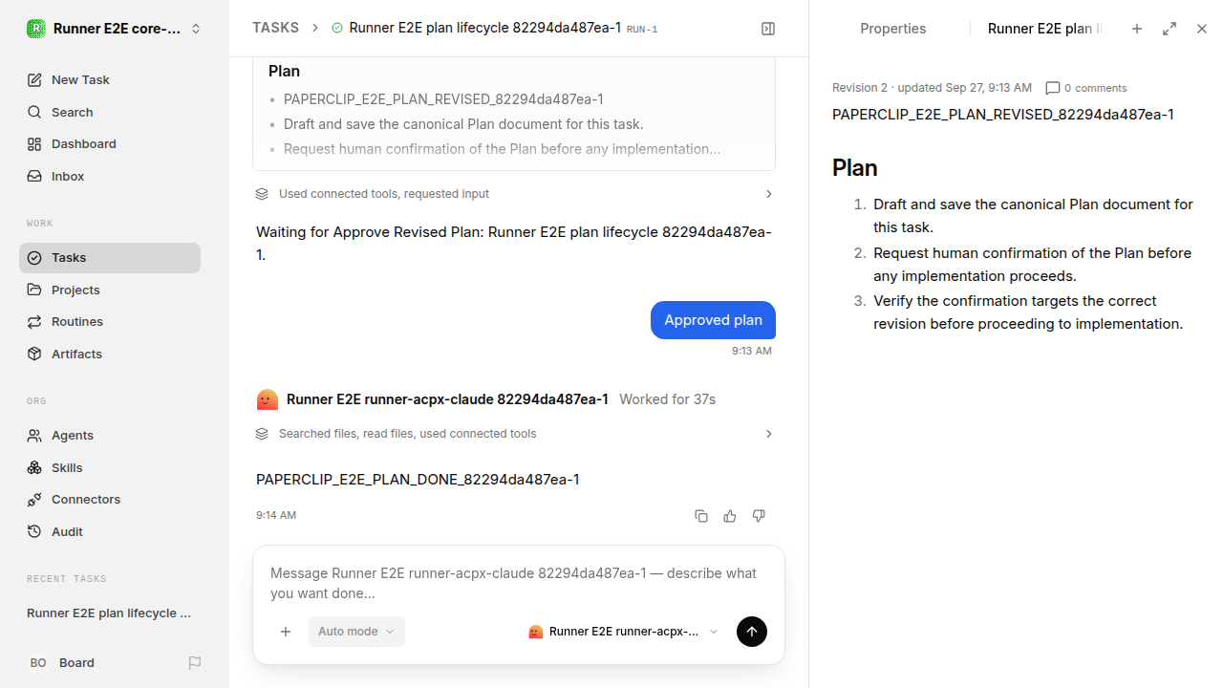This screenshot has width=1223, height=688.
Task: Add new tab in right panel
Action: 1137,29
